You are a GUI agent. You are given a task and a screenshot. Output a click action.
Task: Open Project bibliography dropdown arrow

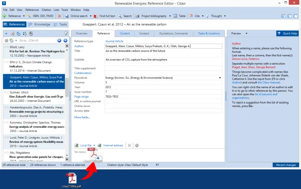[170, 16]
